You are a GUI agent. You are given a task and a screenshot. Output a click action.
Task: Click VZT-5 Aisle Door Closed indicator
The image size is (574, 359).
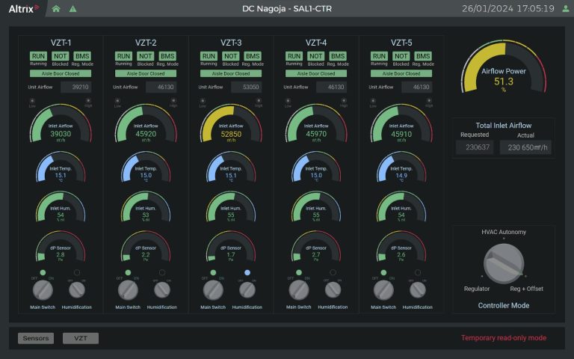click(x=401, y=73)
